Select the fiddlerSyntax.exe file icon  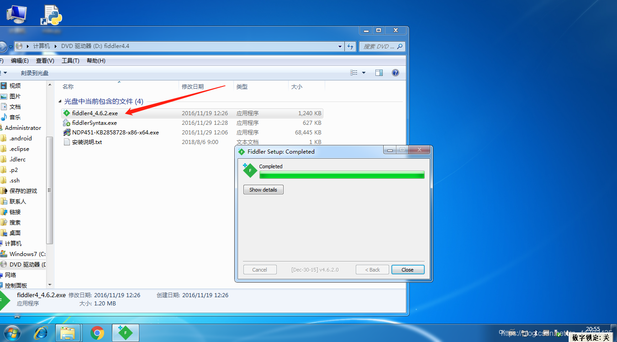tap(67, 123)
